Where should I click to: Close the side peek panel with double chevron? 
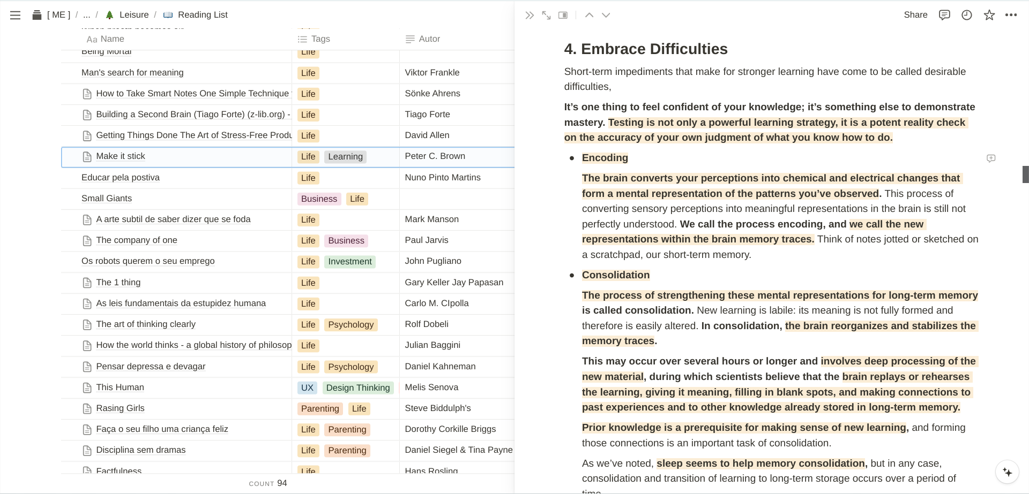(x=530, y=15)
